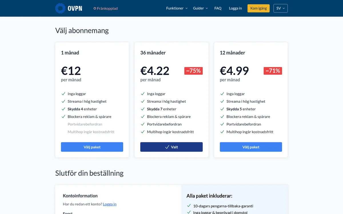Image resolution: width=343 pixels, height=214 pixels.
Task: Click the 36 månader plan title
Action: (x=153, y=53)
